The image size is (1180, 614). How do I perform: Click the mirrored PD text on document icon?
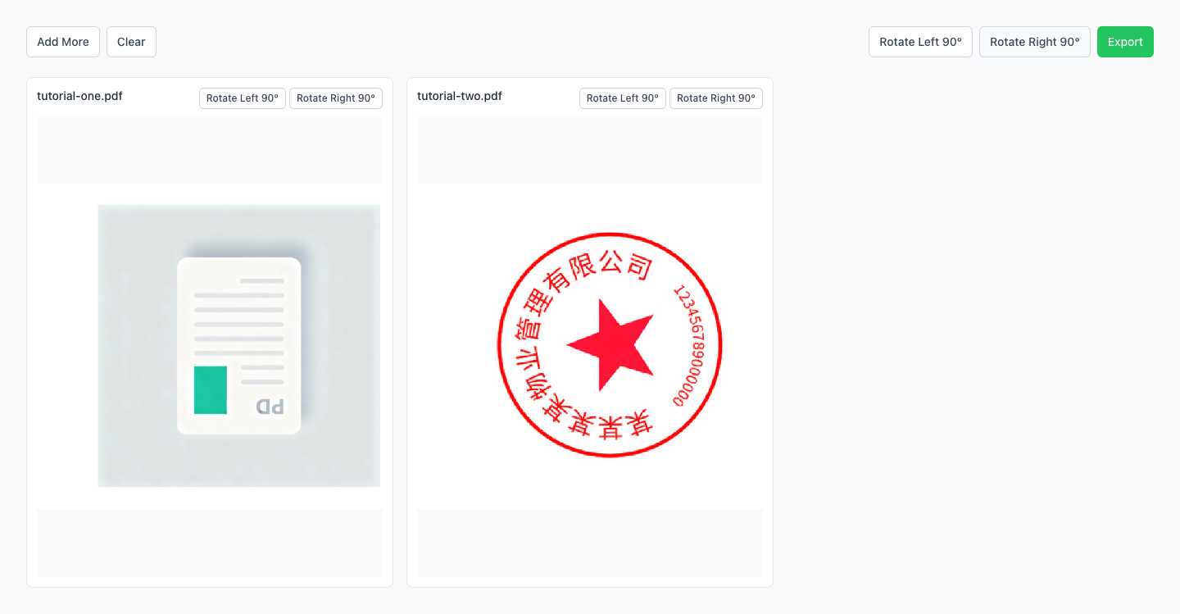[270, 407]
